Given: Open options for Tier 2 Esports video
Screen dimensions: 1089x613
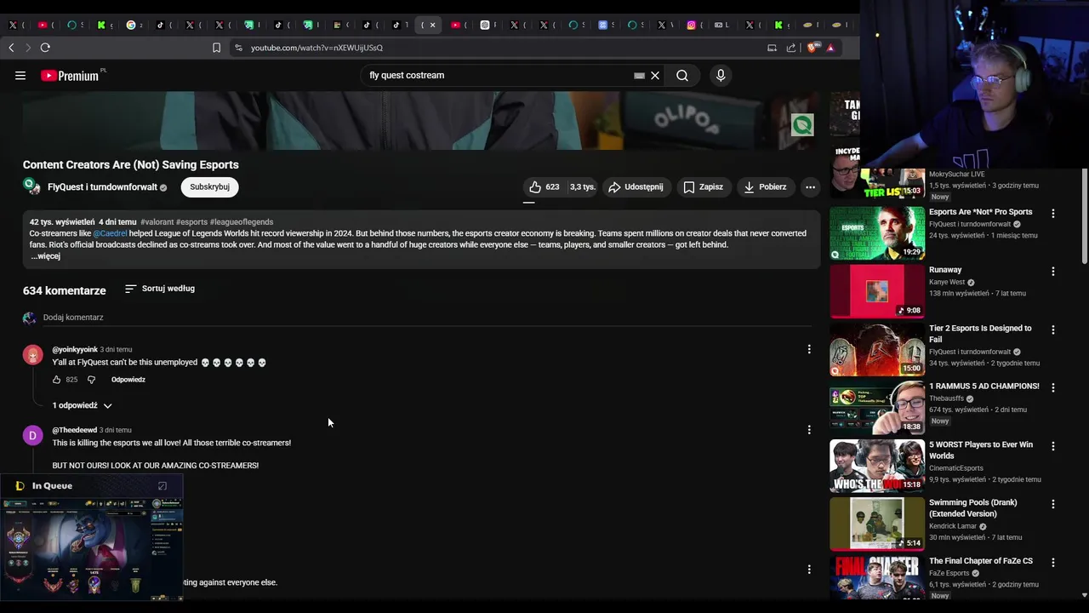Looking at the screenshot, I should coord(1053,329).
